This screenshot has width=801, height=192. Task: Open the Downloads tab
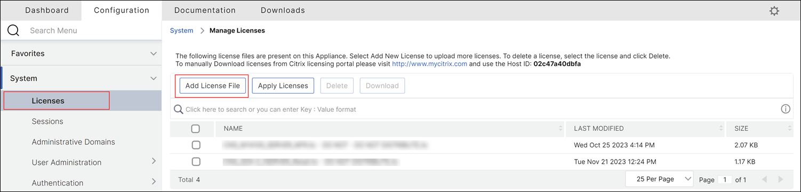pos(283,10)
